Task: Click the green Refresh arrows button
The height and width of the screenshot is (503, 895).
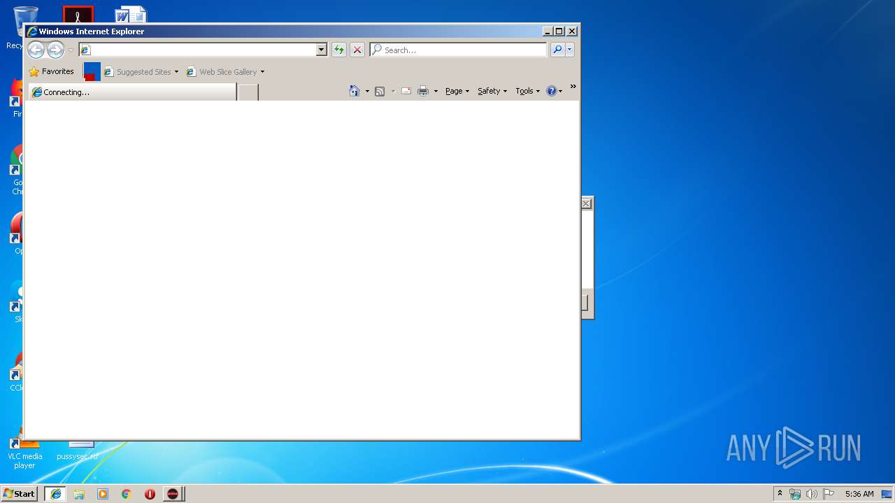Action: point(339,50)
